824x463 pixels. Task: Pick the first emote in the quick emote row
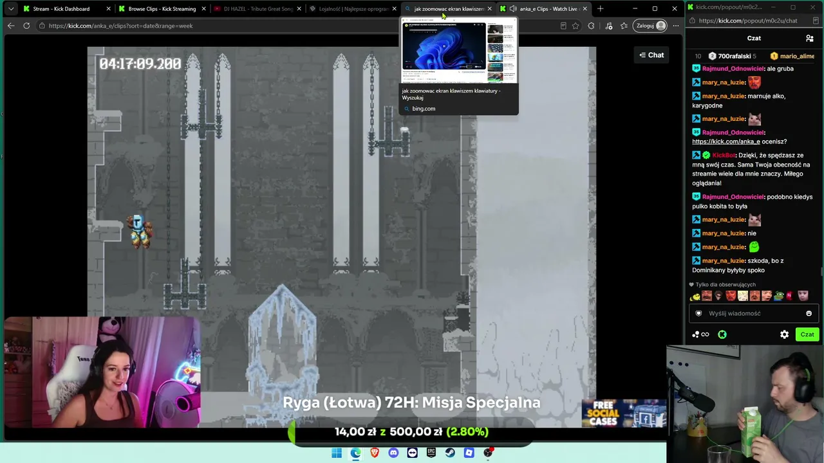[695, 296]
